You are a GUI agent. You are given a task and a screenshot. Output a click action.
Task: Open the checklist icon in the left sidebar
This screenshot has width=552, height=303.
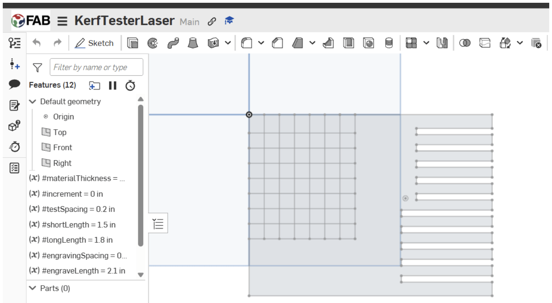15,169
